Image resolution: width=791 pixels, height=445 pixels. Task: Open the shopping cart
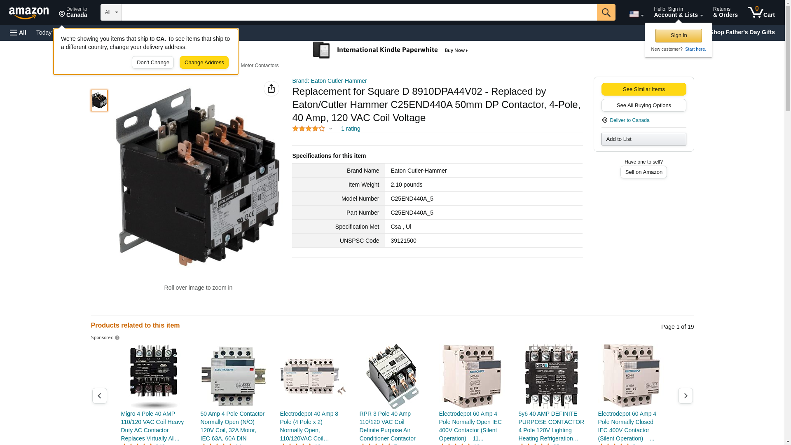click(761, 12)
